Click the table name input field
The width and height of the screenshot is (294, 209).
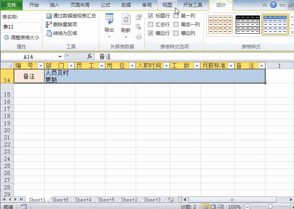click(x=21, y=27)
